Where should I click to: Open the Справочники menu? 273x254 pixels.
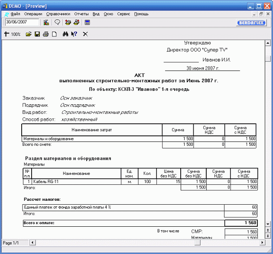(x=58, y=14)
